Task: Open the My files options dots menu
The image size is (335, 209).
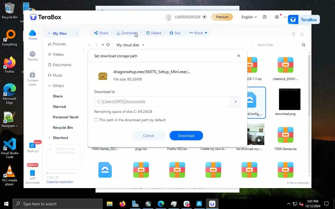Action: point(77,33)
